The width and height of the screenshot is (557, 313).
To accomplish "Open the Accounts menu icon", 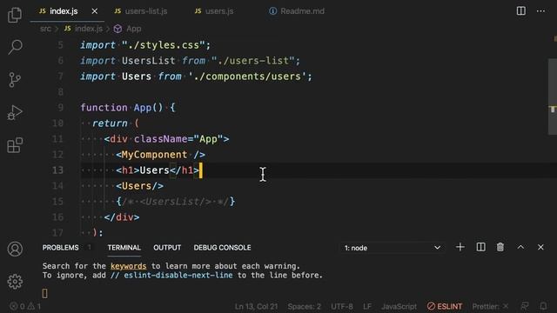I will pyautogui.click(x=15, y=250).
